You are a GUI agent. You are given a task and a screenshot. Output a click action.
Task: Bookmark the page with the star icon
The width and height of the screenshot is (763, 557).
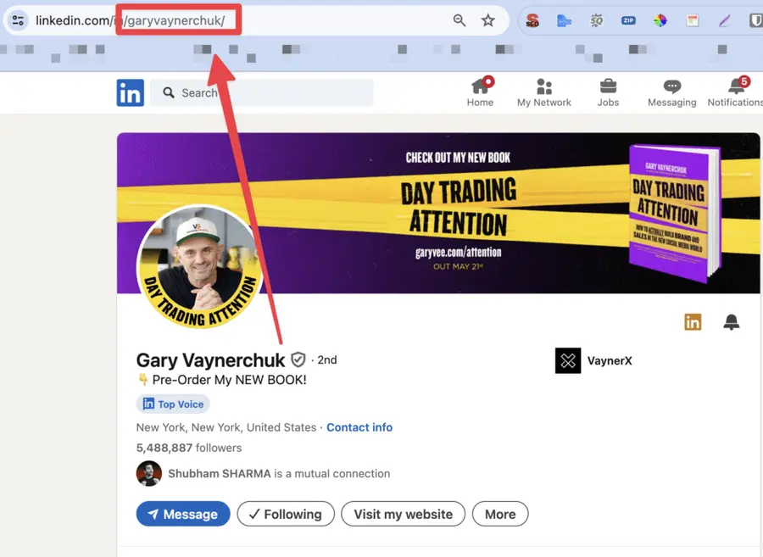(x=488, y=19)
